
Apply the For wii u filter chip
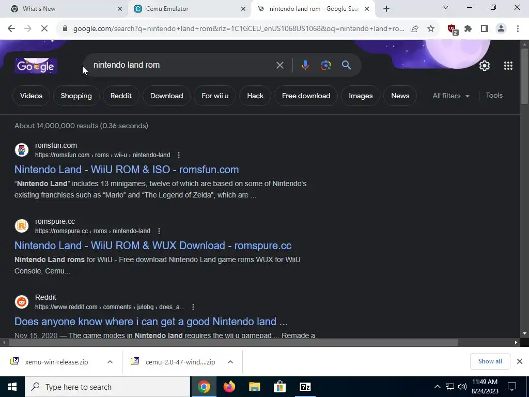[x=215, y=96]
